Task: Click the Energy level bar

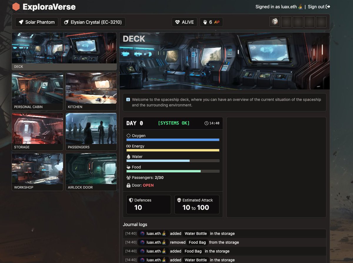Action: pyautogui.click(x=173, y=150)
